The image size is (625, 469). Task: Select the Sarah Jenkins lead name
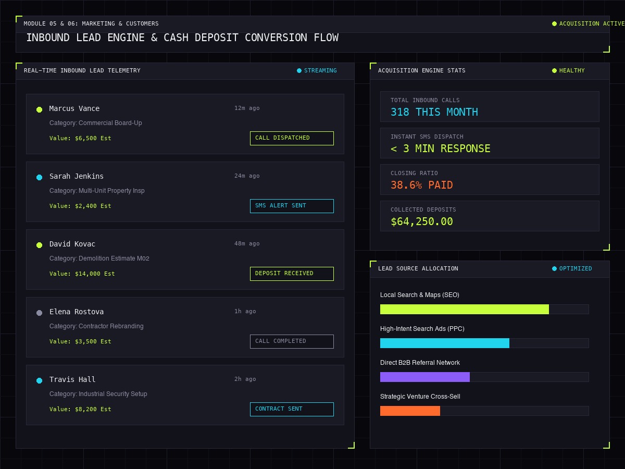point(77,176)
